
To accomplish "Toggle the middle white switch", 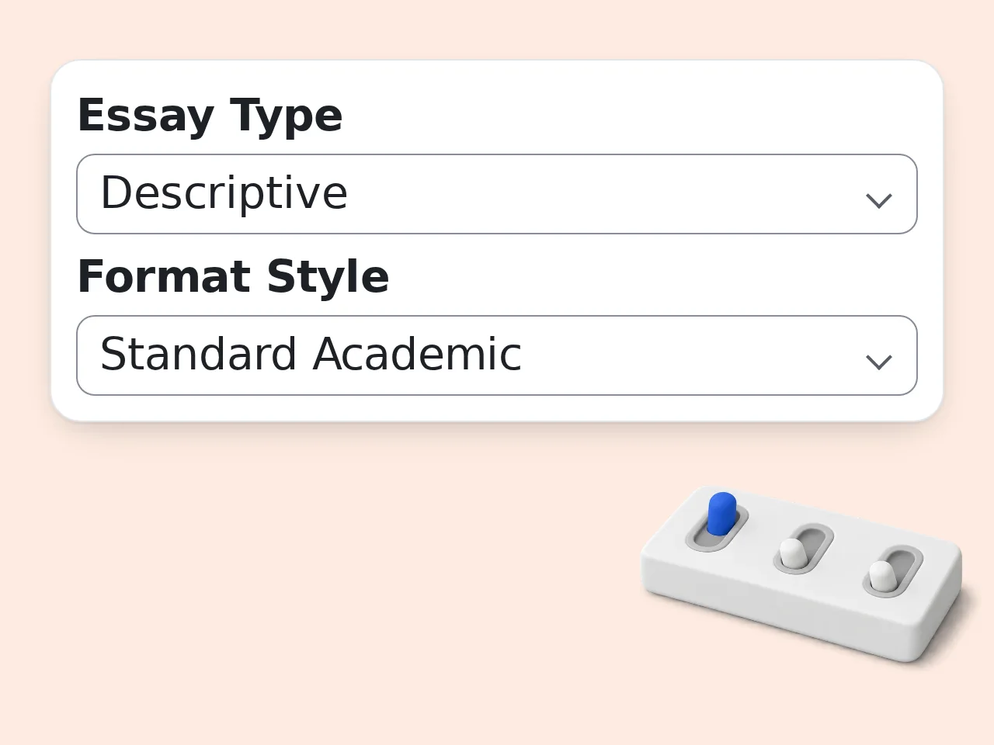I will [x=793, y=553].
